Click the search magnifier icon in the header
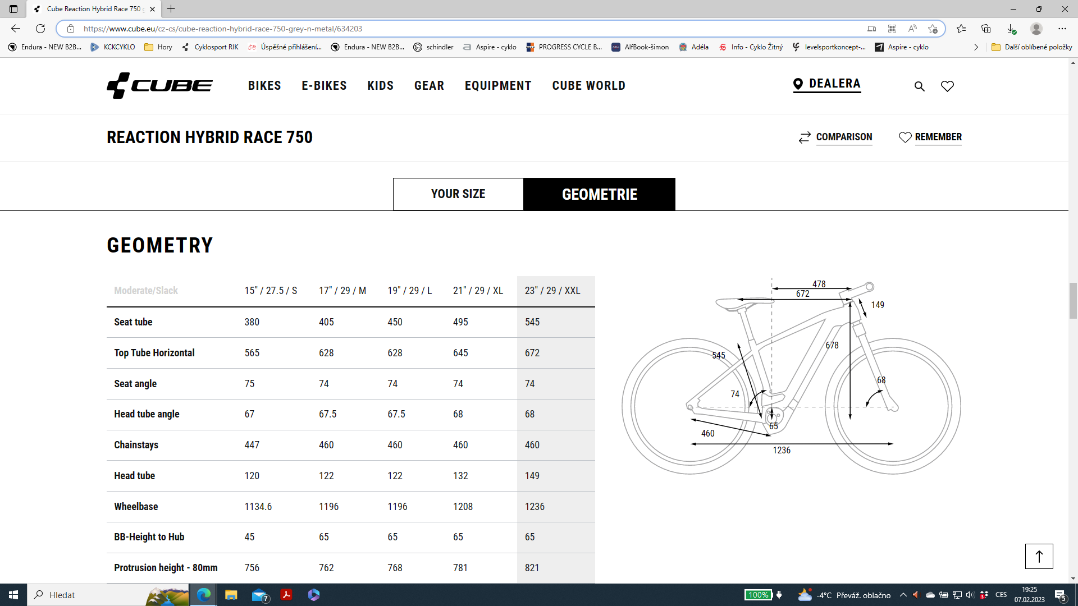This screenshot has width=1078, height=606. coord(919,86)
